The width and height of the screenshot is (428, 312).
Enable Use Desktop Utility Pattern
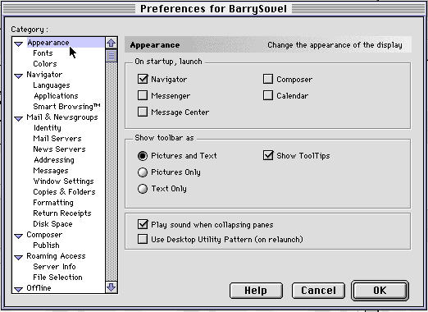pyautogui.click(x=143, y=239)
